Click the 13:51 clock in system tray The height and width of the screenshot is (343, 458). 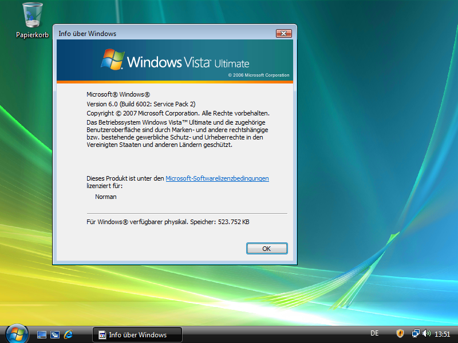[443, 334]
